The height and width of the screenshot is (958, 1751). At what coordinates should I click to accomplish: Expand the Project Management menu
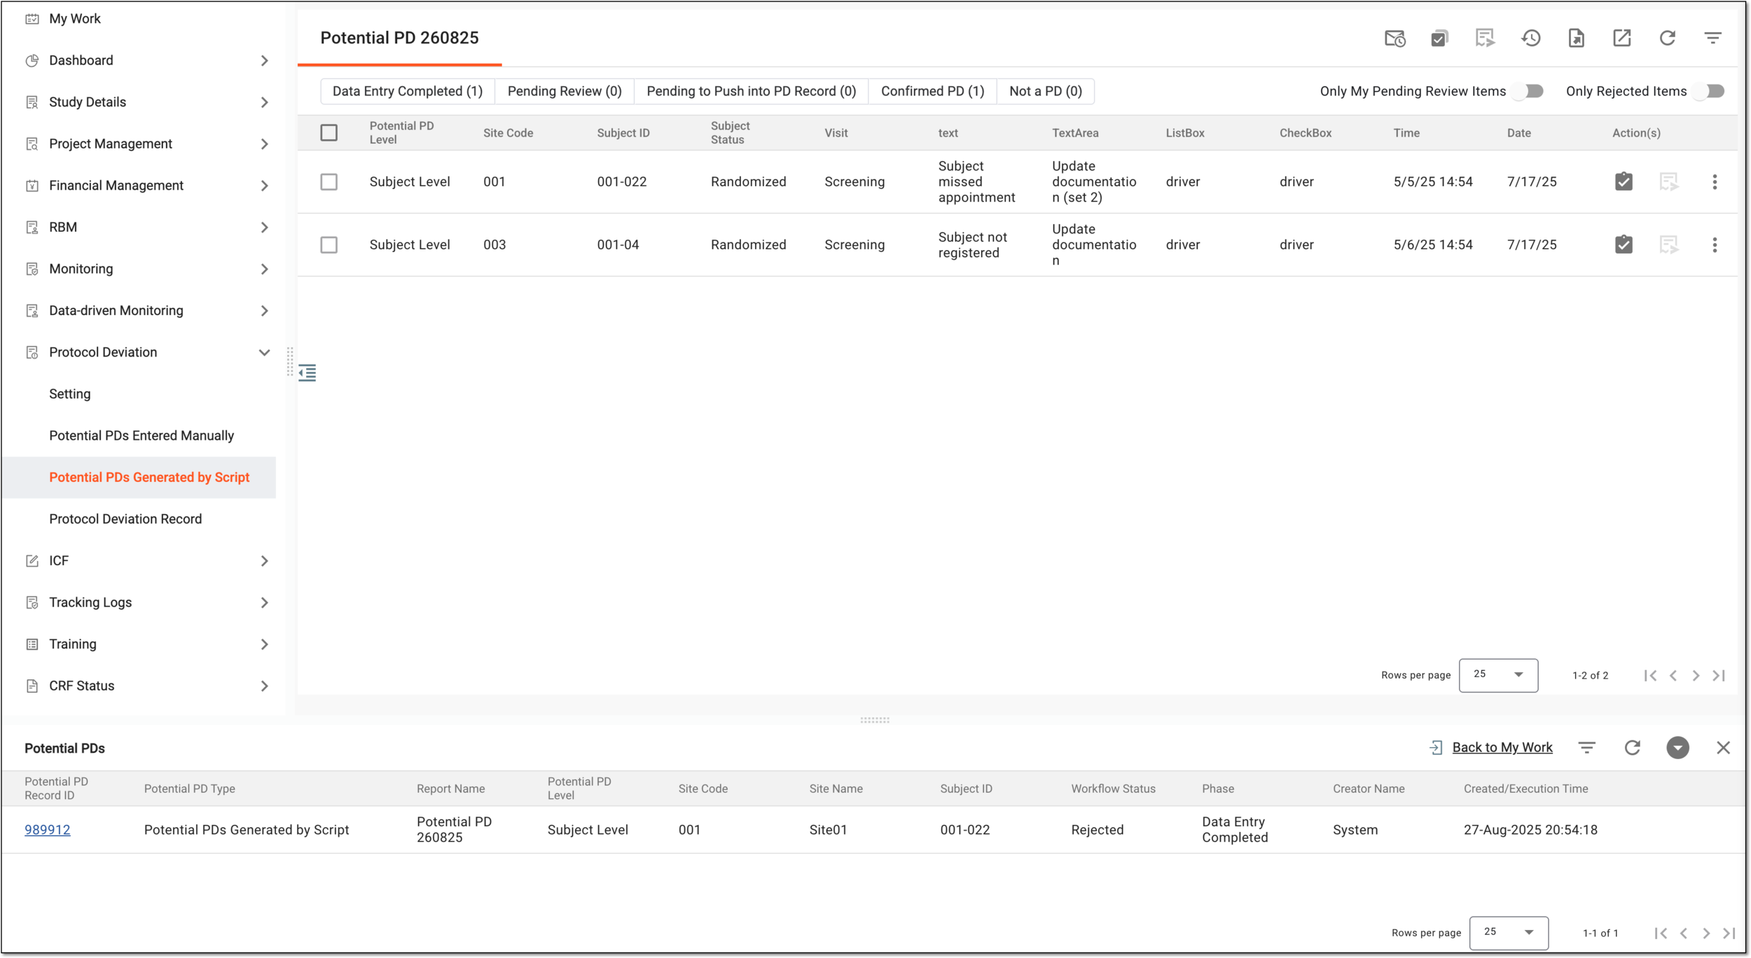(x=264, y=144)
